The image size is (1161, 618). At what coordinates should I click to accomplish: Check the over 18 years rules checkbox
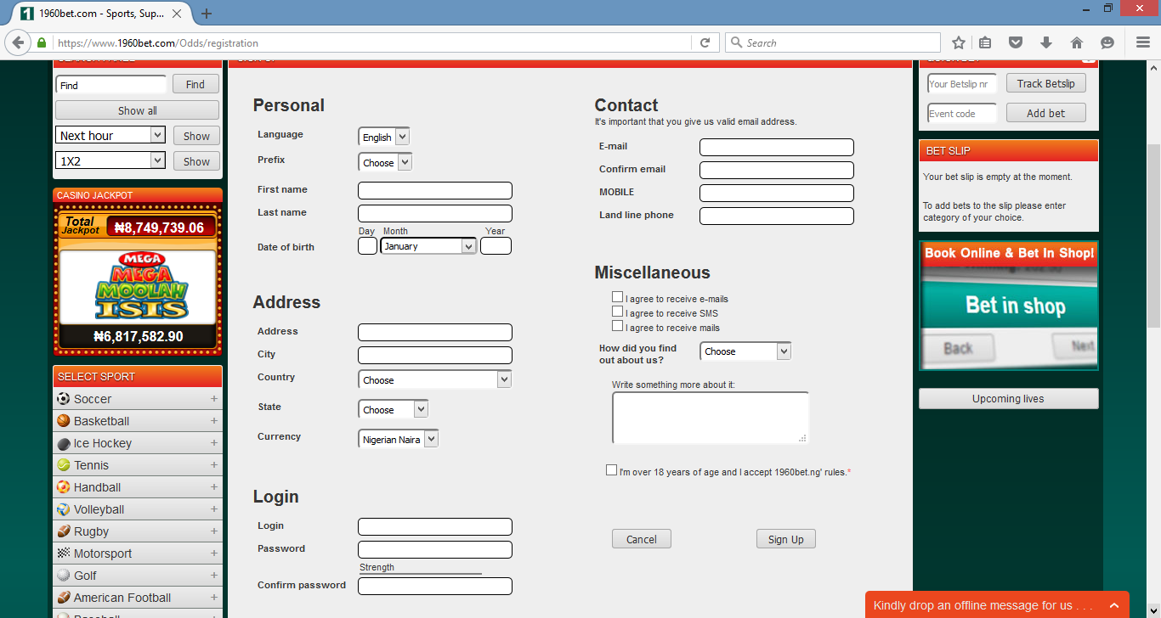point(612,470)
